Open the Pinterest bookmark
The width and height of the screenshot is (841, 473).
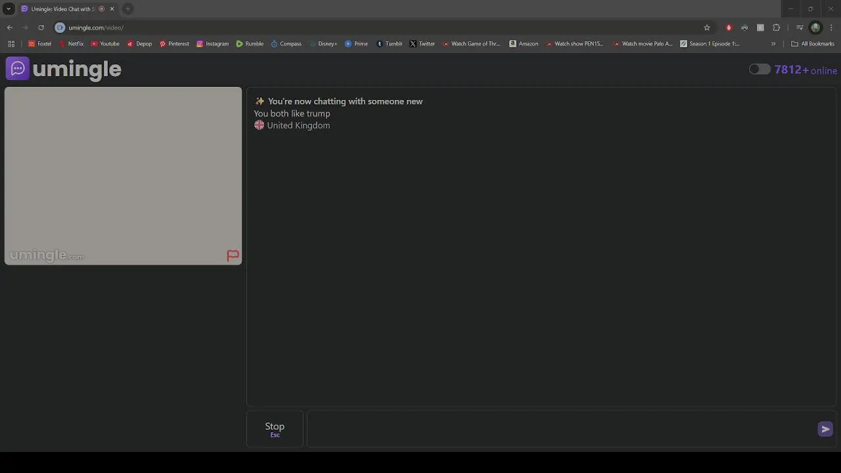pyautogui.click(x=174, y=44)
